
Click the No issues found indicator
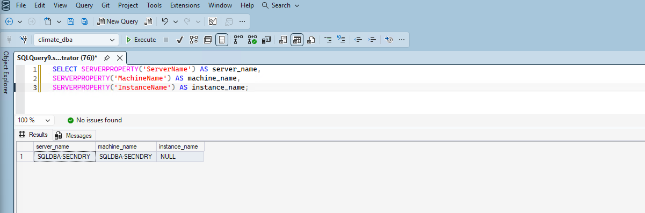(95, 120)
